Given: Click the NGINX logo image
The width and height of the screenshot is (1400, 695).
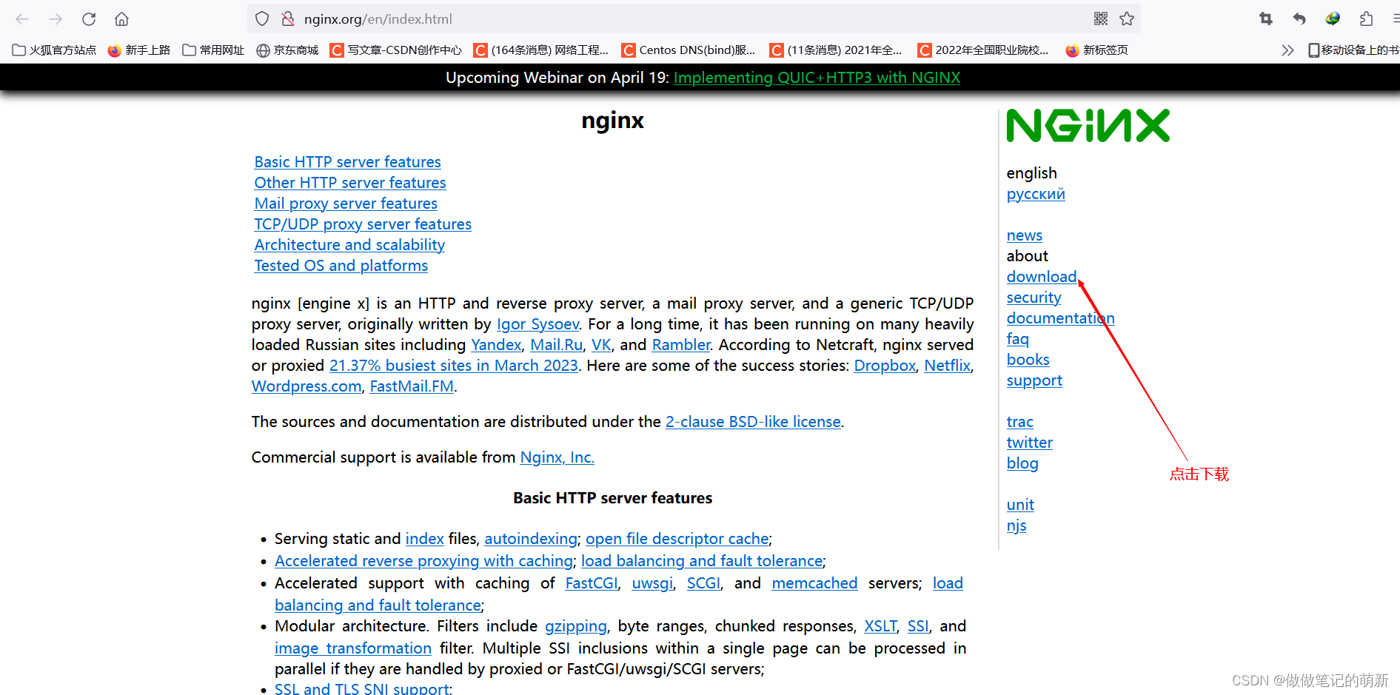Looking at the screenshot, I should (x=1088, y=126).
